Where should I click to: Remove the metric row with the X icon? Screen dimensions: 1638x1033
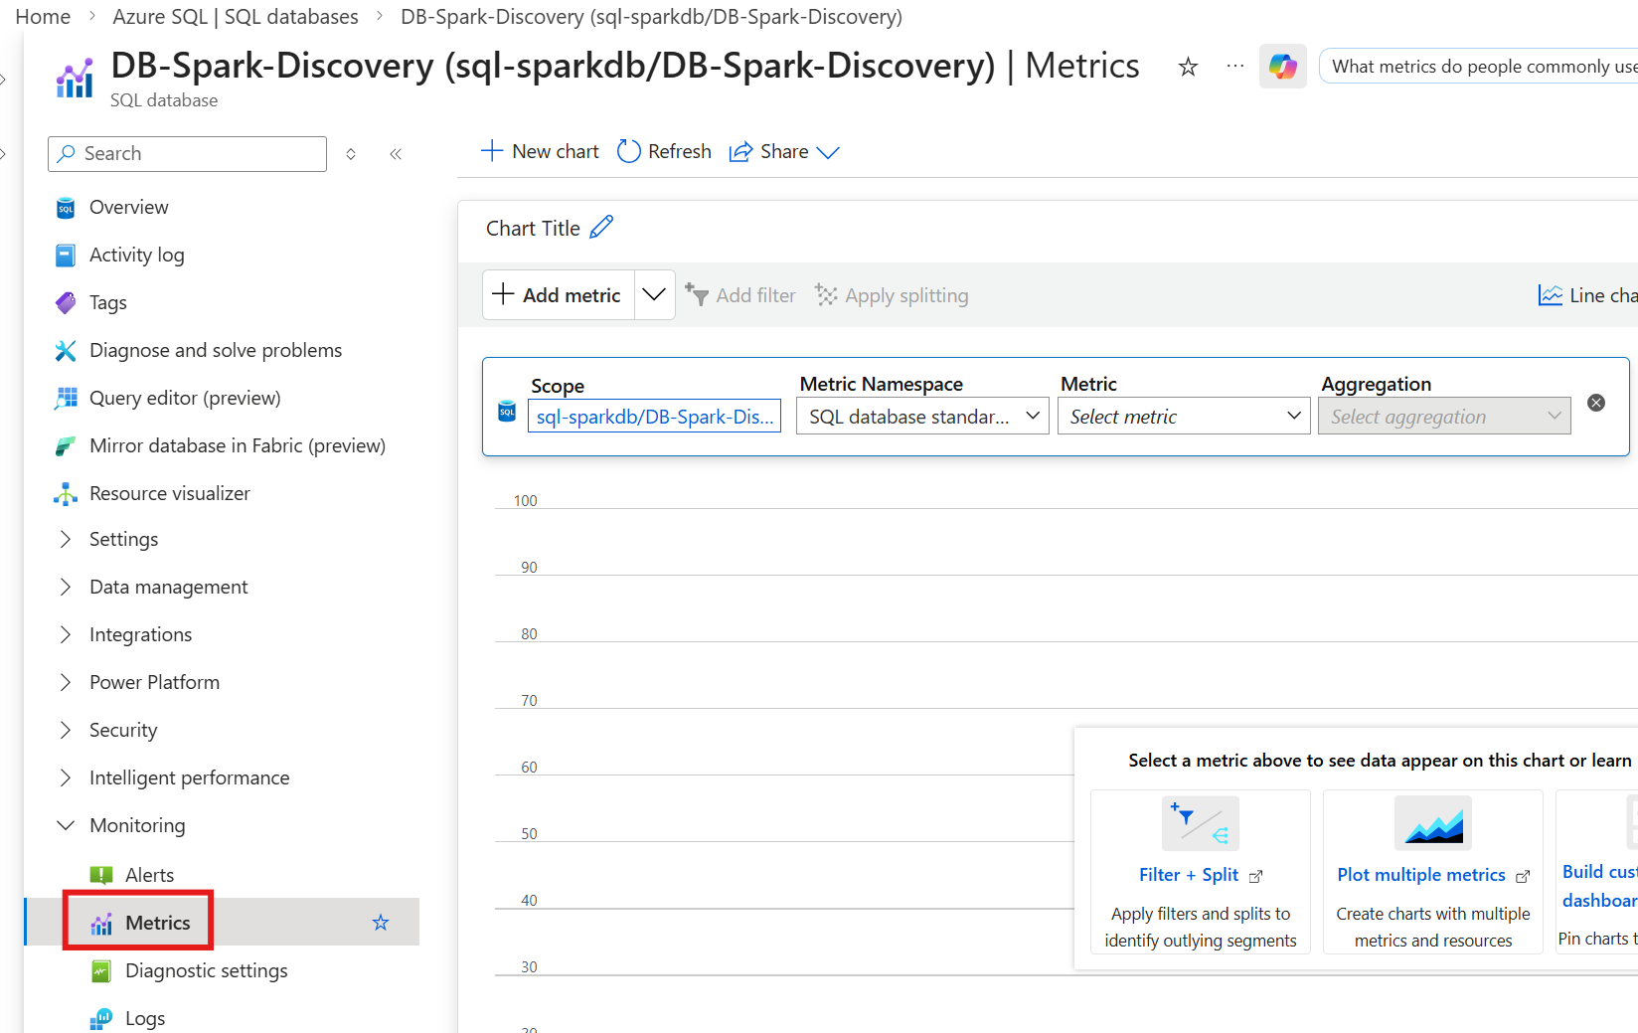pos(1595,403)
